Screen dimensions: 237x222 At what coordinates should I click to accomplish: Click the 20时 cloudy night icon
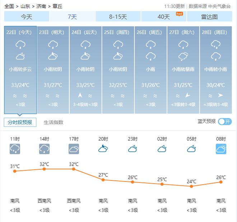pos(103,148)
